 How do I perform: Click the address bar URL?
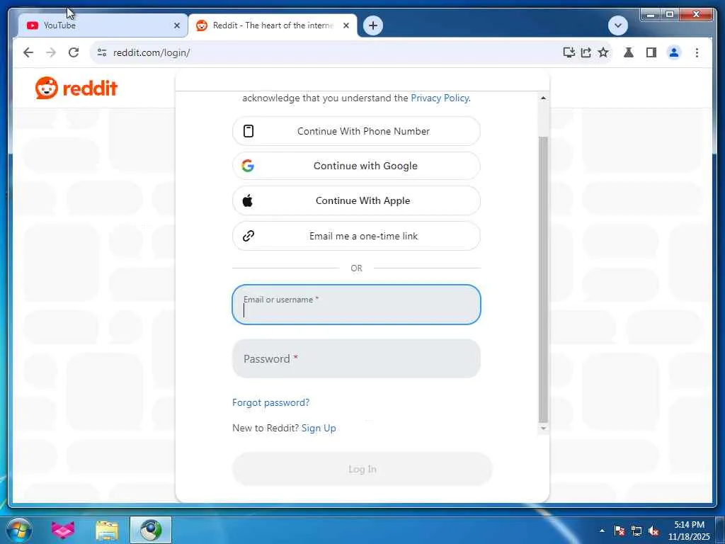point(152,52)
